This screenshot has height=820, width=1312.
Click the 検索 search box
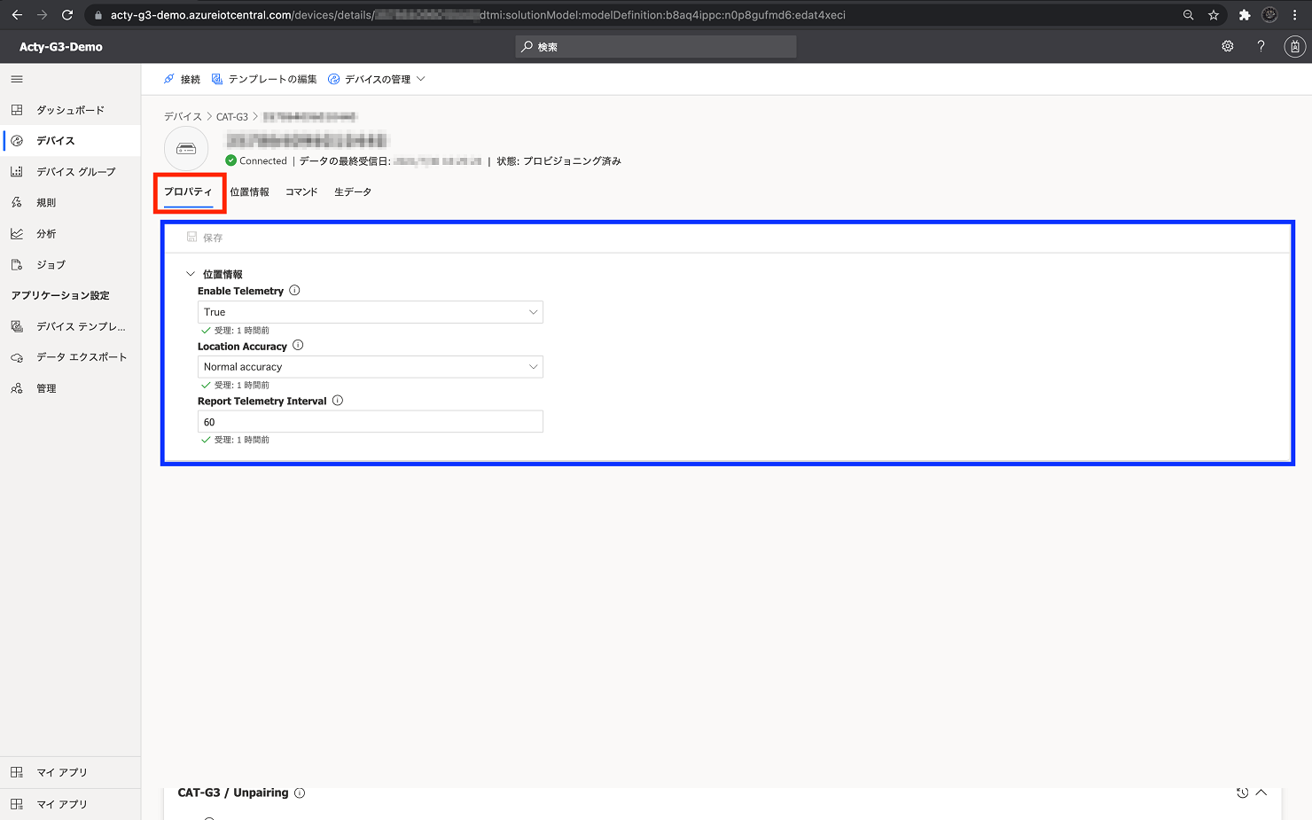(x=656, y=47)
